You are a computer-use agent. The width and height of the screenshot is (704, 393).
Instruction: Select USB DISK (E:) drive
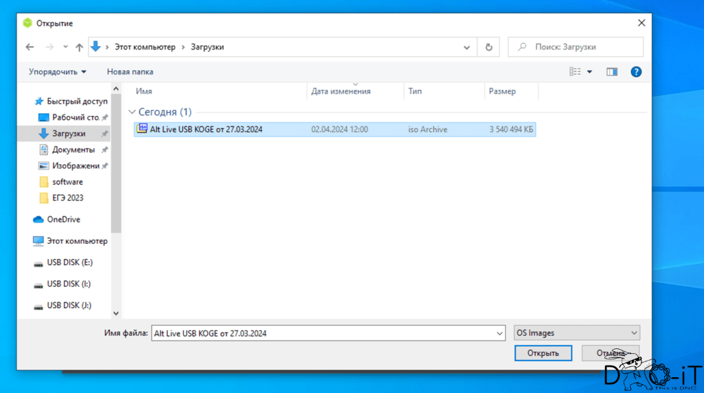point(69,262)
